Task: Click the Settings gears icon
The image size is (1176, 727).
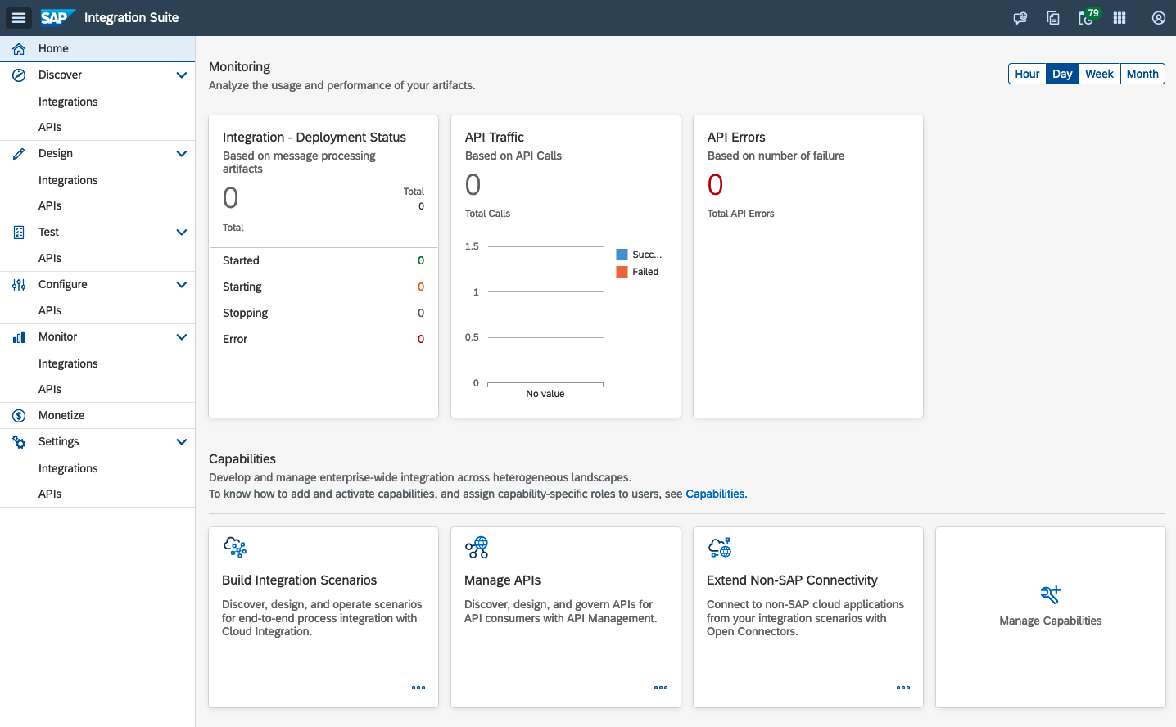Action: [x=19, y=441]
